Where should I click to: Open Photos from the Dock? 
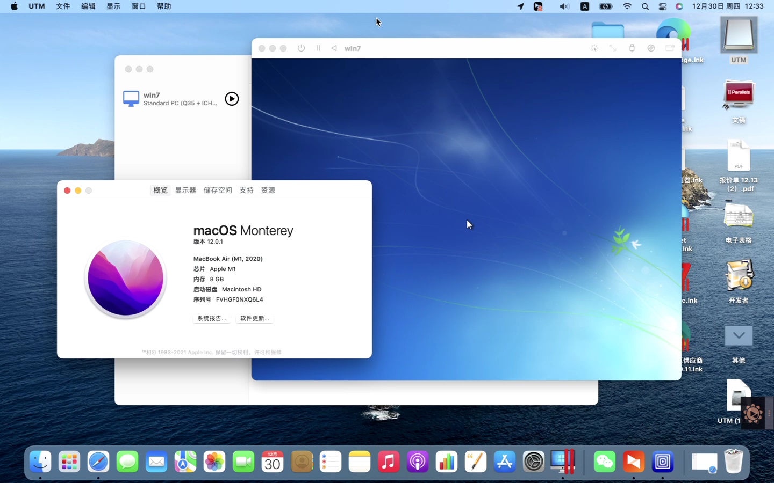(214, 462)
